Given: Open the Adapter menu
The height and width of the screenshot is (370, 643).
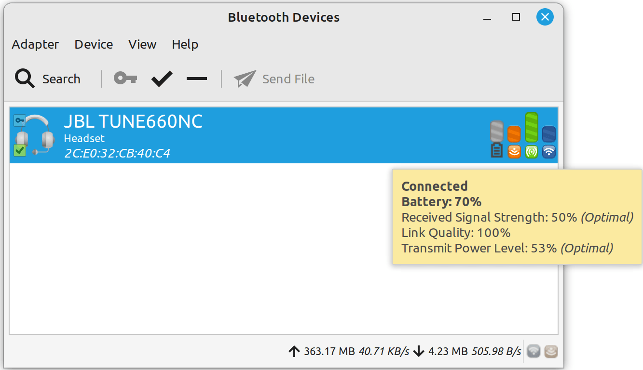Looking at the screenshot, I should (x=35, y=44).
